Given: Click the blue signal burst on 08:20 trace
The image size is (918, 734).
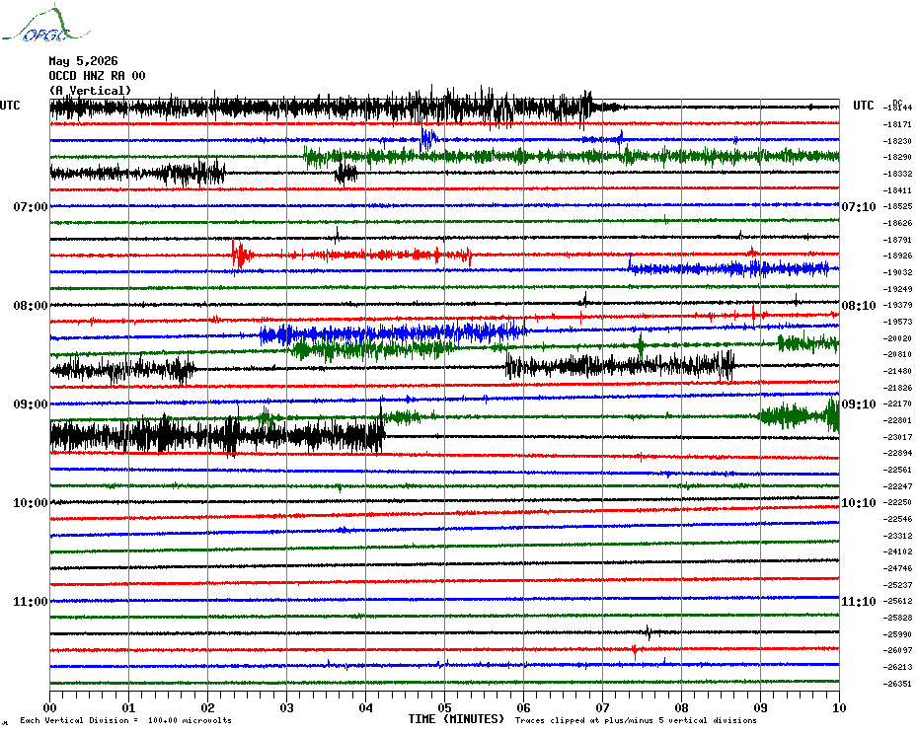Looking at the screenshot, I should click(x=394, y=333).
